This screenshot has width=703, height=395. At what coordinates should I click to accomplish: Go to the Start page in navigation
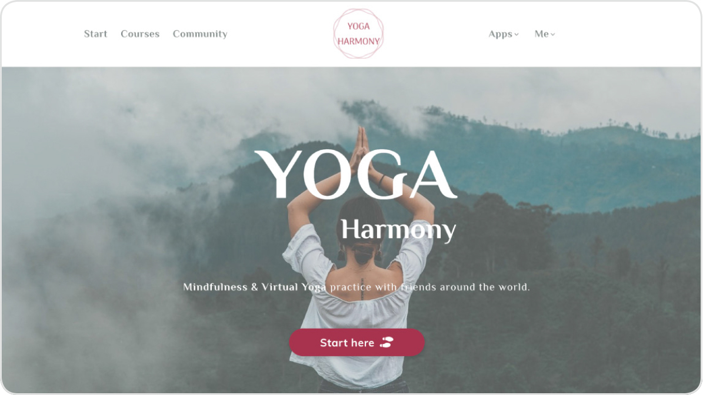tap(95, 34)
